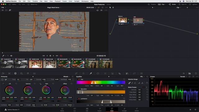Viewport: 199px width, 112px height.
Task: Reset the Lift color wheel
Action: point(16,84)
